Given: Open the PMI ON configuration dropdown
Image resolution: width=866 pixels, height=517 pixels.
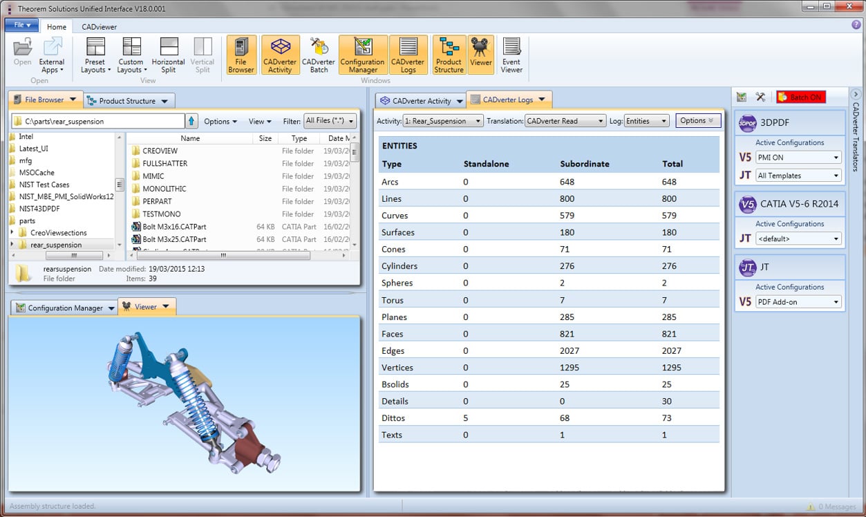Looking at the screenshot, I should [798, 158].
